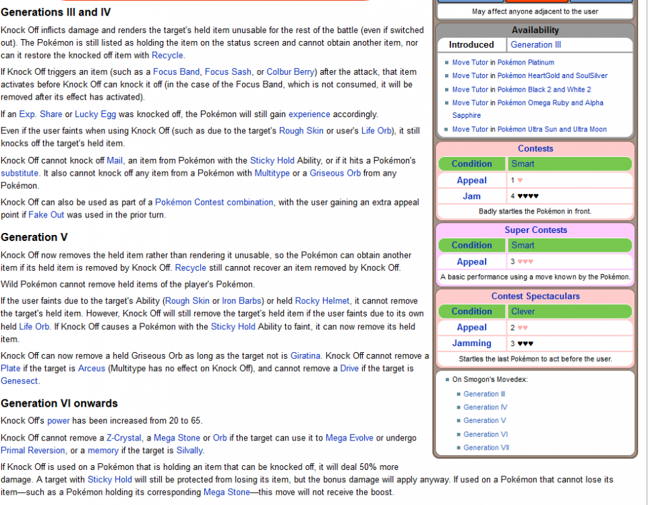Select the 'Generation V' section heading
The image size is (648, 505).
point(34,237)
